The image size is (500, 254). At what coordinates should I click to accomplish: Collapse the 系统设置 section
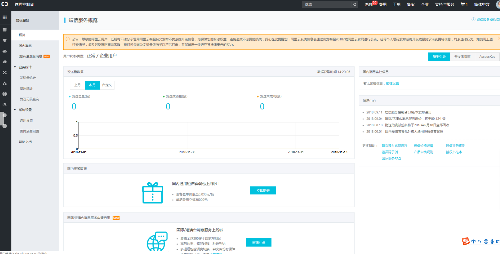pyautogui.click(x=15, y=110)
